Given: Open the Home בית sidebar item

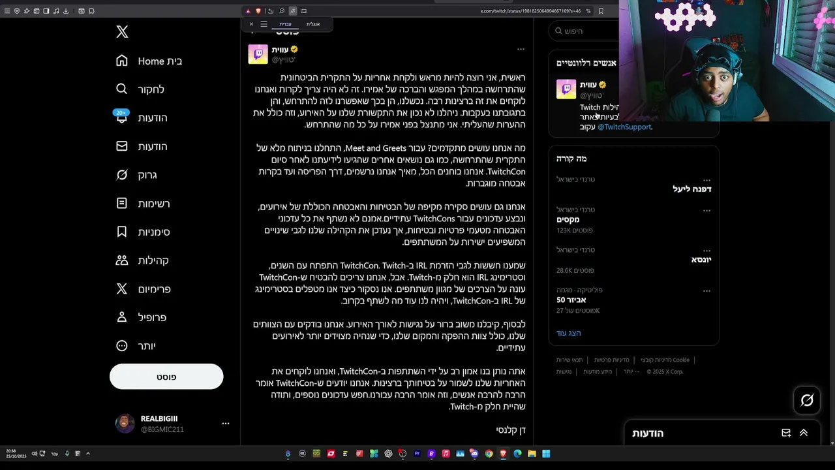Looking at the screenshot, I should pos(149,61).
